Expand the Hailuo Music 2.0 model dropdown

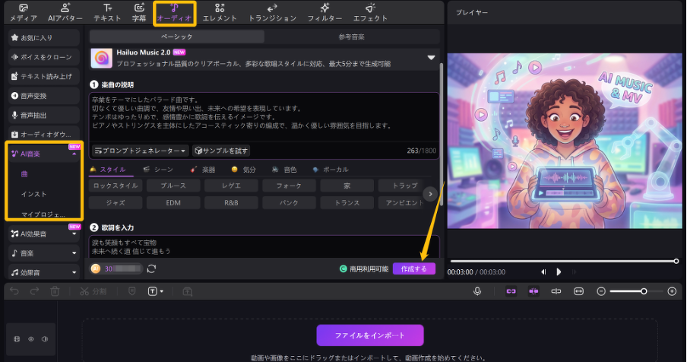tap(431, 58)
